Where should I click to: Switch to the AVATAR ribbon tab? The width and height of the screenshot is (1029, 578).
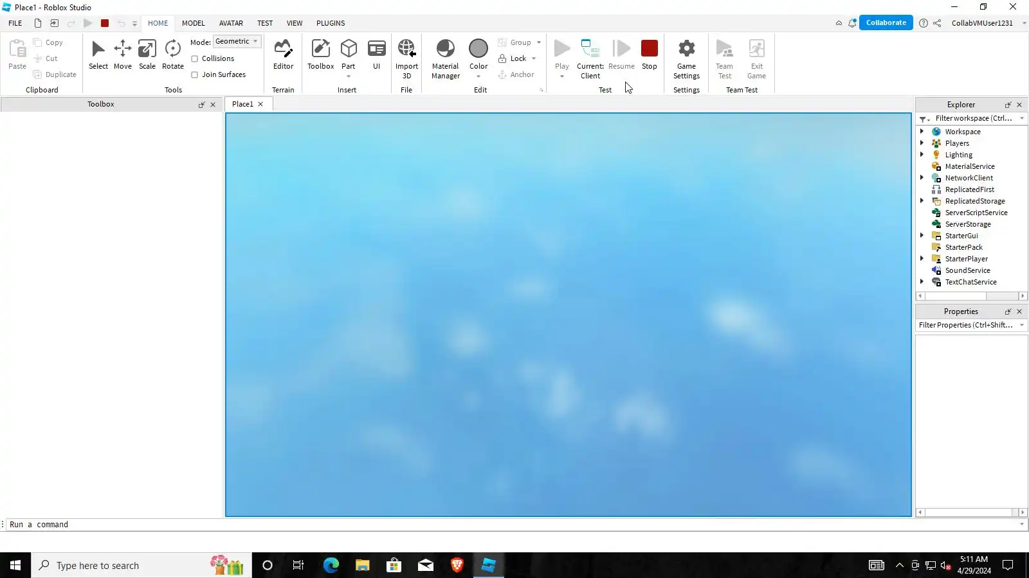click(231, 23)
